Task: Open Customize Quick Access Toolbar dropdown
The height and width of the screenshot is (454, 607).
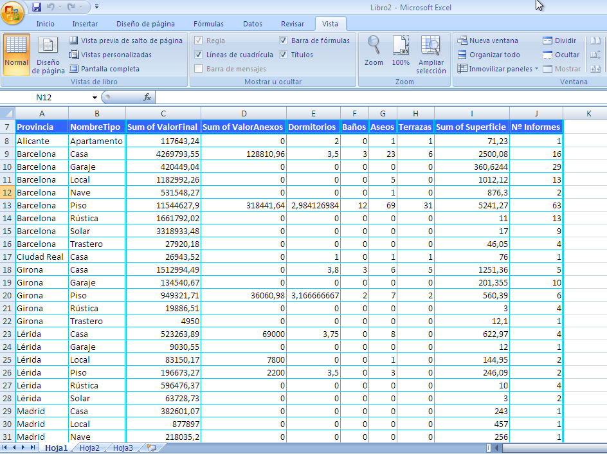Action: point(96,7)
